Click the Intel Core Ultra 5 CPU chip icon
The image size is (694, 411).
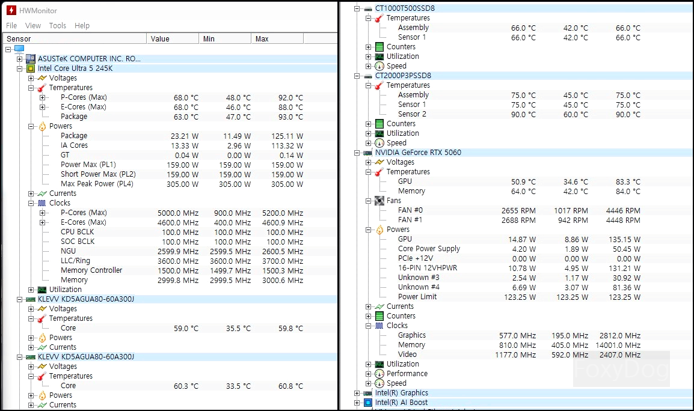[x=31, y=68]
